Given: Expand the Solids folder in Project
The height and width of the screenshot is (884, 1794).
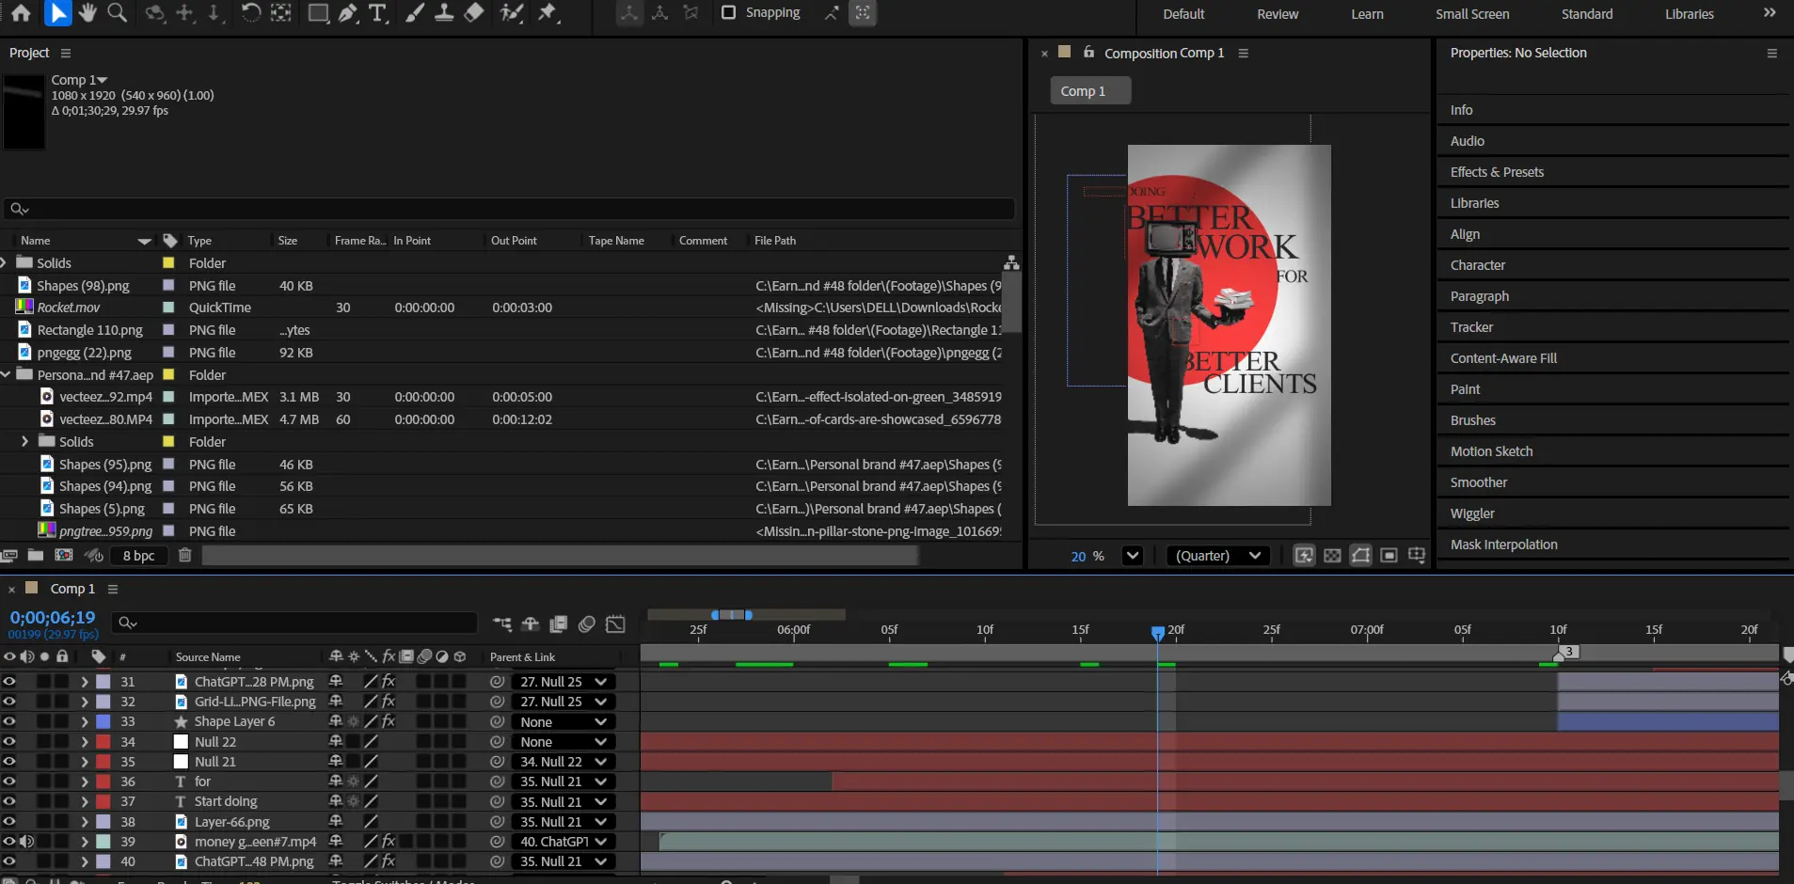Looking at the screenshot, I should (5, 263).
